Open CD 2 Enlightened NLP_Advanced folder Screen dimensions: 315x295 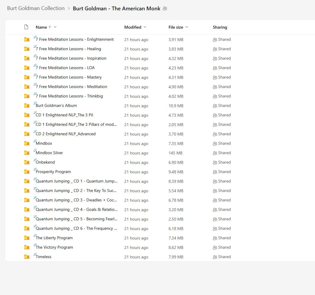coord(66,134)
